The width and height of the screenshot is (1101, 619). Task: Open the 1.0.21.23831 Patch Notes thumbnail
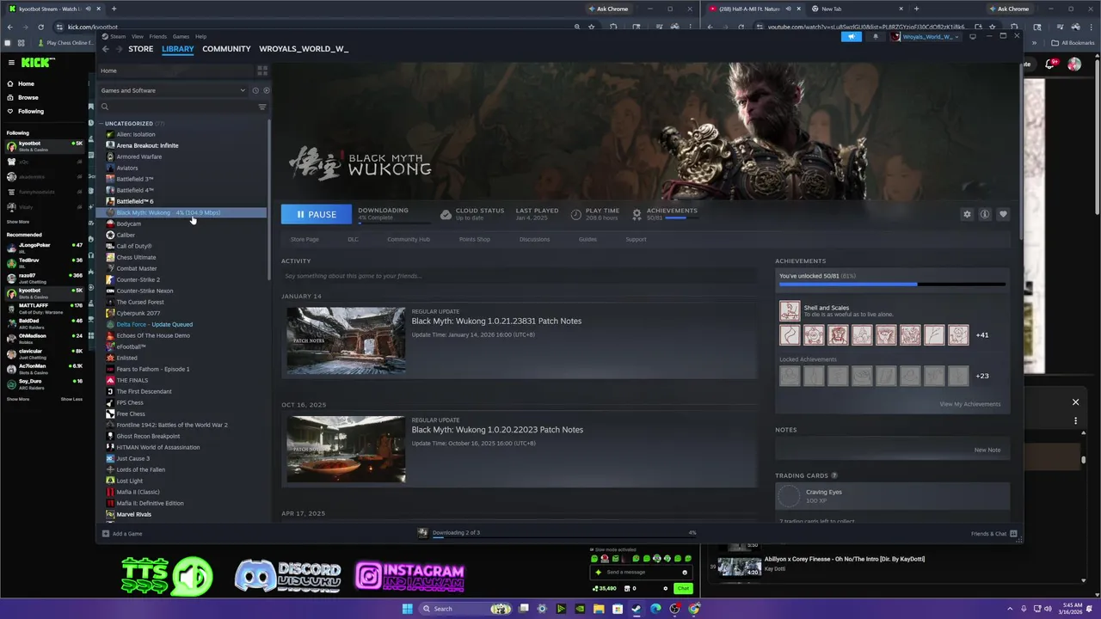tap(346, 340)
